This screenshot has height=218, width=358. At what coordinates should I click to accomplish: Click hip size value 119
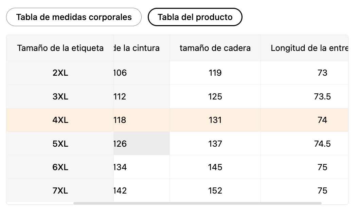(x=215, y=73)
